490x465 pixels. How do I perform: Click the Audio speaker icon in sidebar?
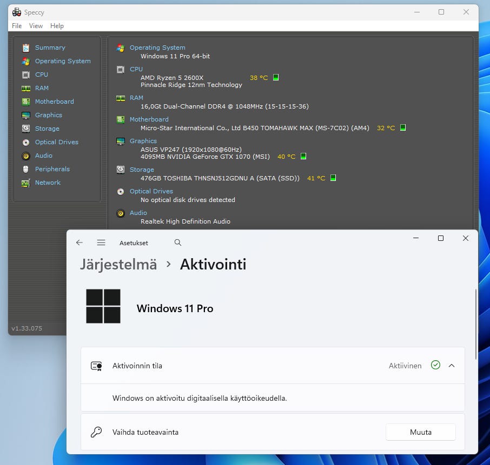click(x=26, y=156)
